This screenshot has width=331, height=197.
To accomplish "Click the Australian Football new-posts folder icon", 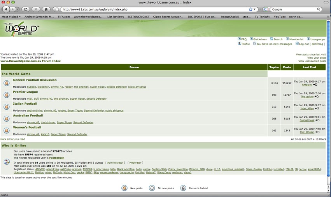I will (x=7, y=119).
